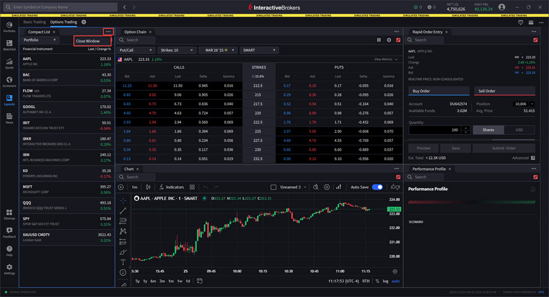Pause the Option Chain data stream

[379, 40]
